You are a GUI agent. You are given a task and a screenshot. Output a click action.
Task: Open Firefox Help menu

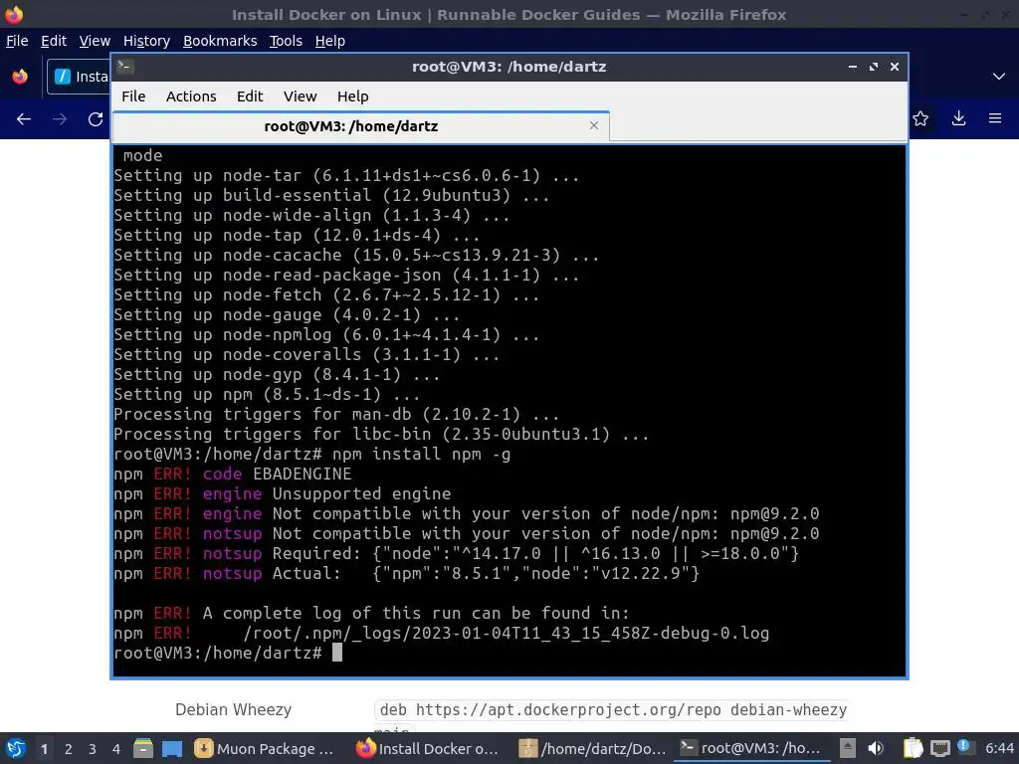coord(330,41)
